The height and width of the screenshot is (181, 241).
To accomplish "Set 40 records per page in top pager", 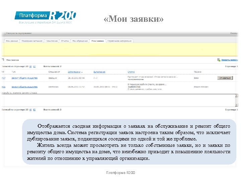I will tap(30, 66).
